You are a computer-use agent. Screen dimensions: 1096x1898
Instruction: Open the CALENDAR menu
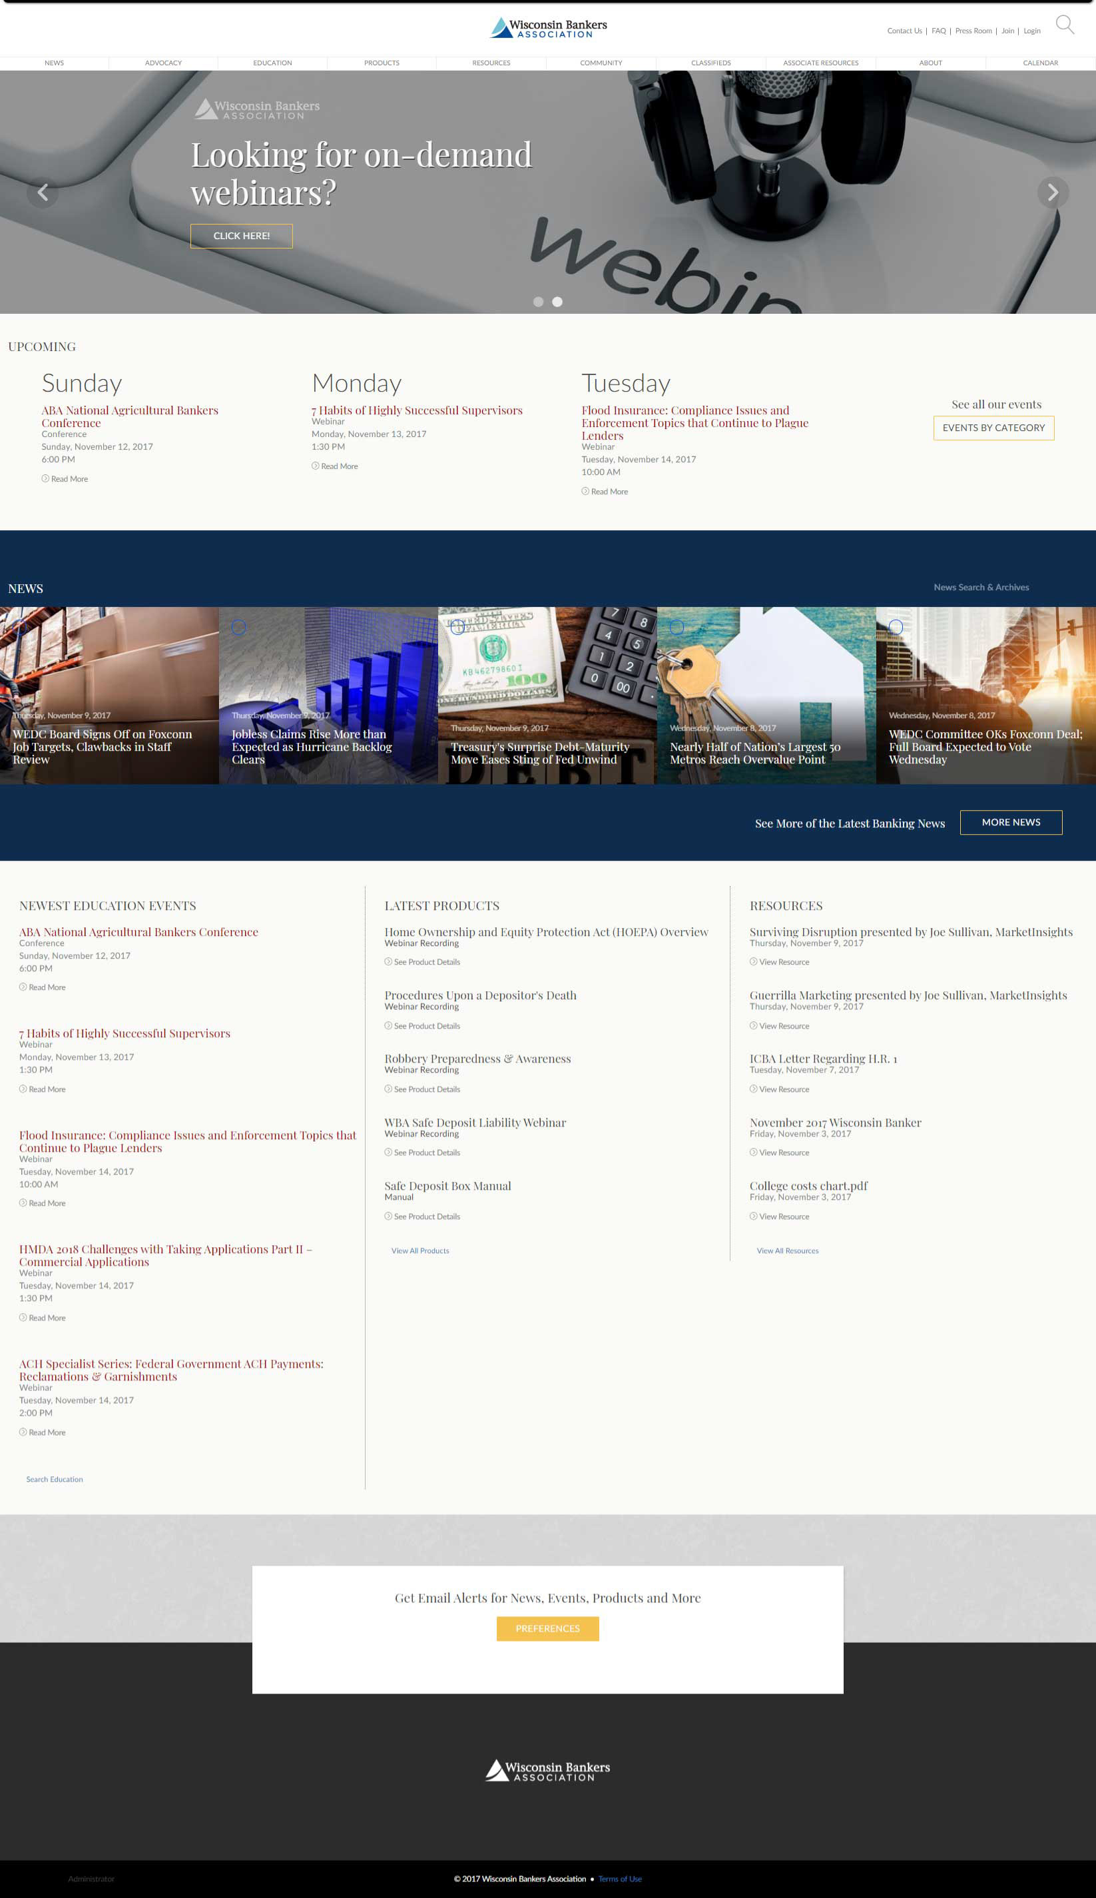coord(1040,63)
